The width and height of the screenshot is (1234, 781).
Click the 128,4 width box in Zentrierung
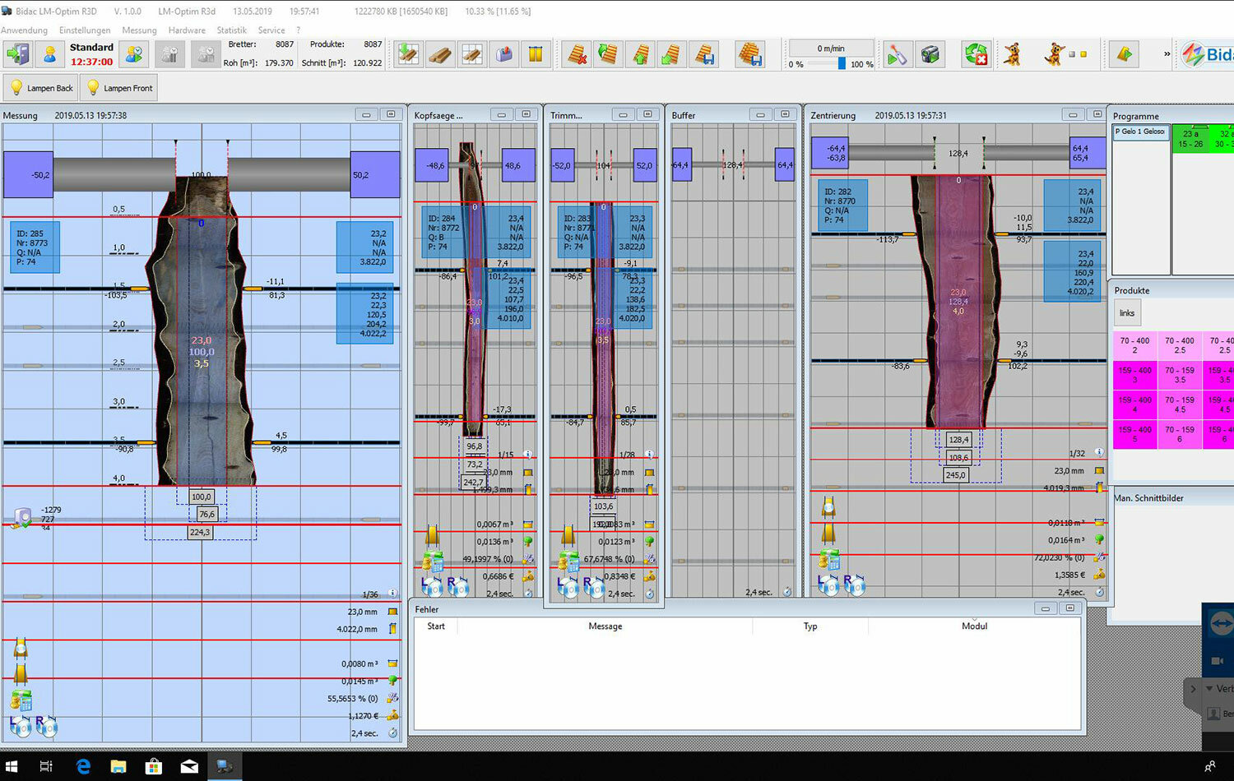point(958,439)
